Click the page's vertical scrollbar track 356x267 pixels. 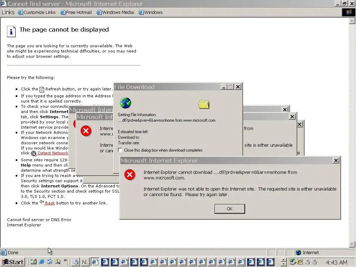352,132
